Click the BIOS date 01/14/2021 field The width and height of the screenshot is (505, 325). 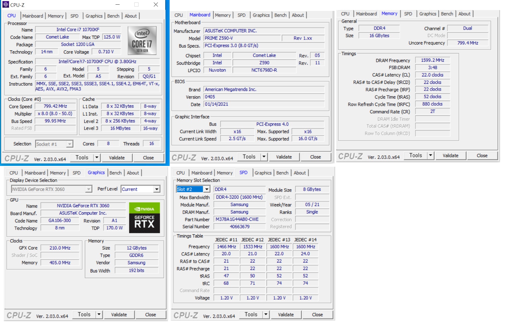(x=264, y=104)
